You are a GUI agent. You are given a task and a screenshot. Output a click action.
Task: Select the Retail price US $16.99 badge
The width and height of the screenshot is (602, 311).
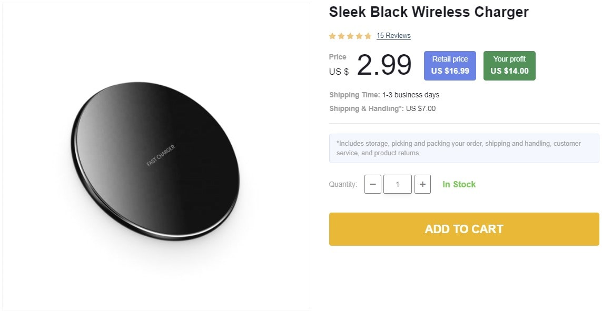click(x=450, y=64)
